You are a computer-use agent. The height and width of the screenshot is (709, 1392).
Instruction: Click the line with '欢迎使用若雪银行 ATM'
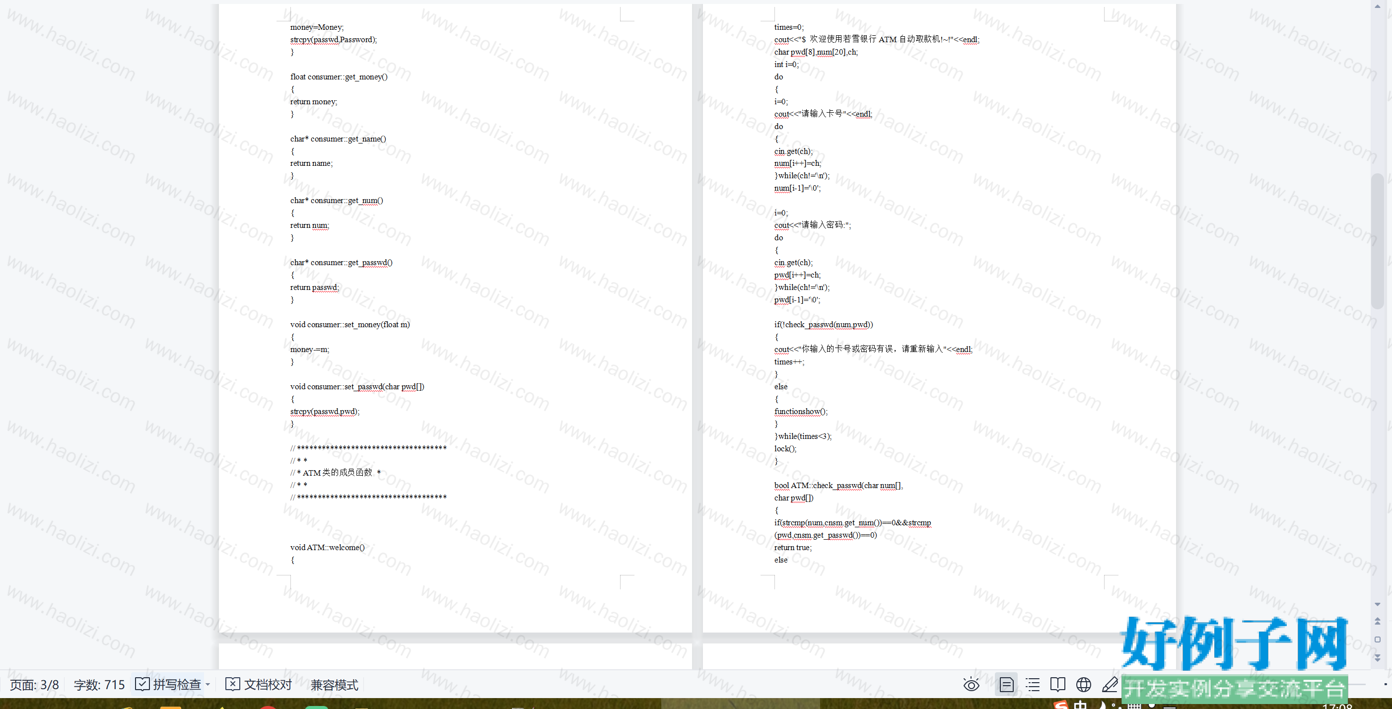coord(877,39)
